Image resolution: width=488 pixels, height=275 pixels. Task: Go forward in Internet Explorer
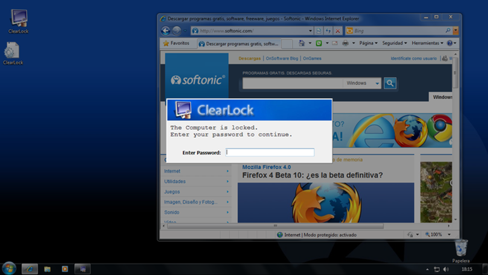point(177,31)
